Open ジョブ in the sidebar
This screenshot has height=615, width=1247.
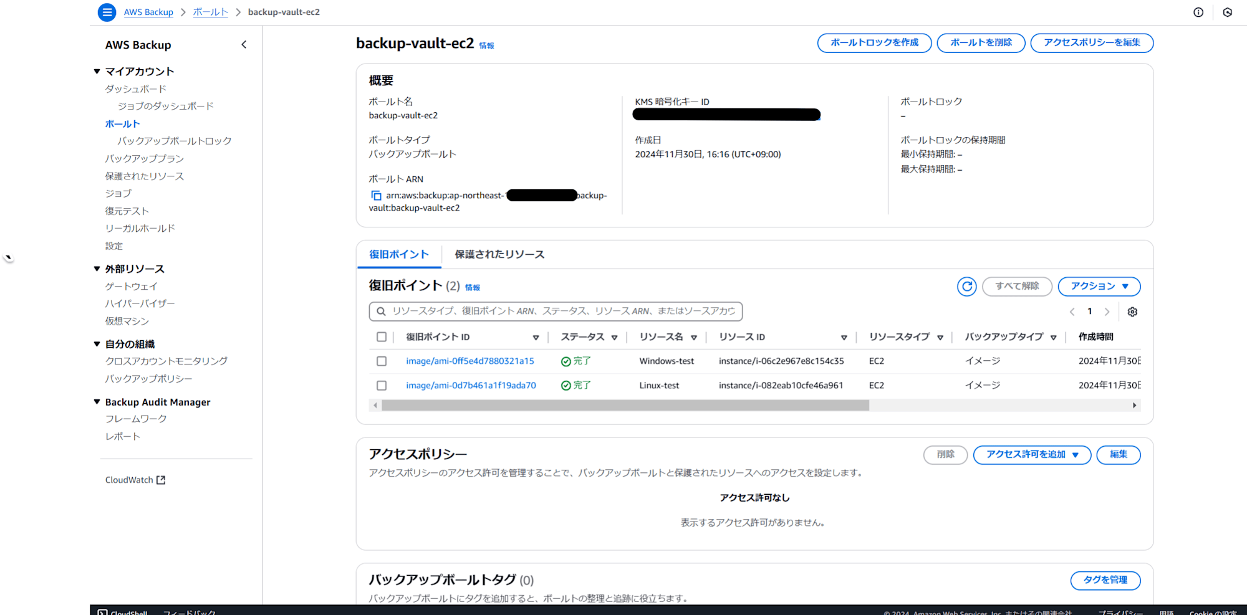(118, 194)
